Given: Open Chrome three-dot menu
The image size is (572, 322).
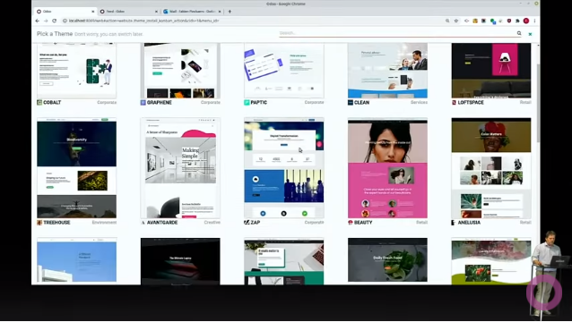Looking at the screenshot, I should tap(534, 21).
